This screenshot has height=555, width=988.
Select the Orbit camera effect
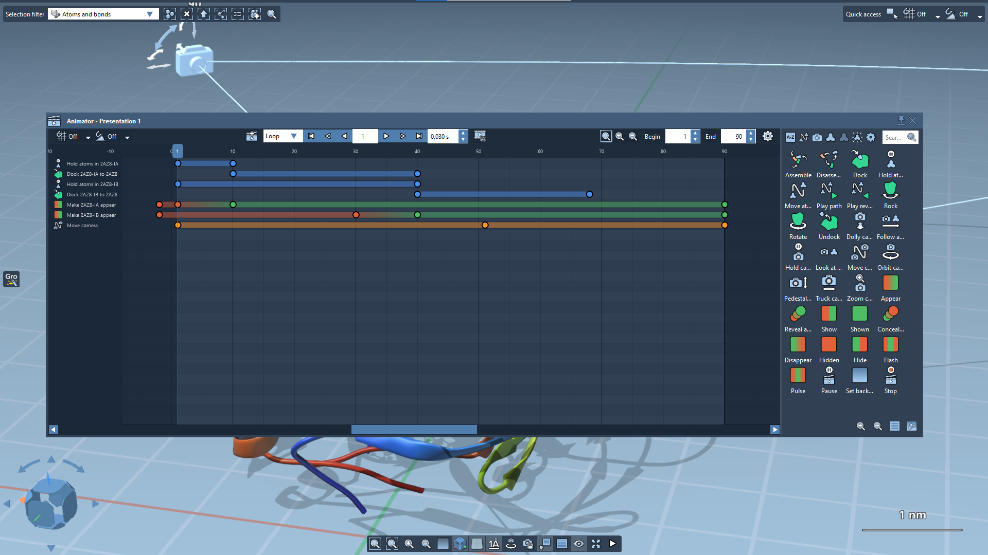coord(890,253)
